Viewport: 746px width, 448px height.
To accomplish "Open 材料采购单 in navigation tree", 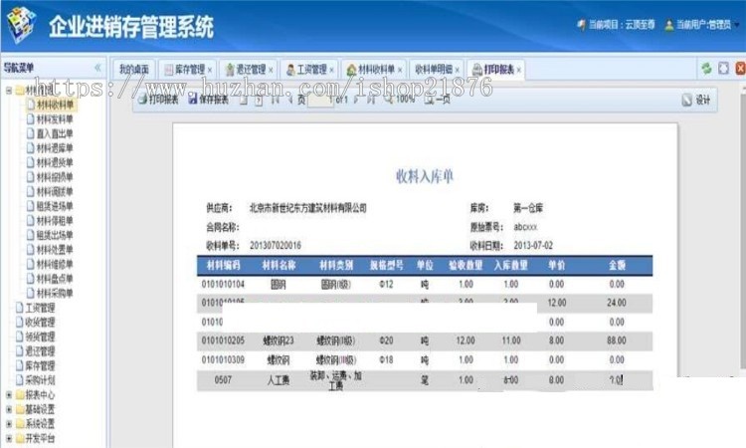I will pos(55,293).
